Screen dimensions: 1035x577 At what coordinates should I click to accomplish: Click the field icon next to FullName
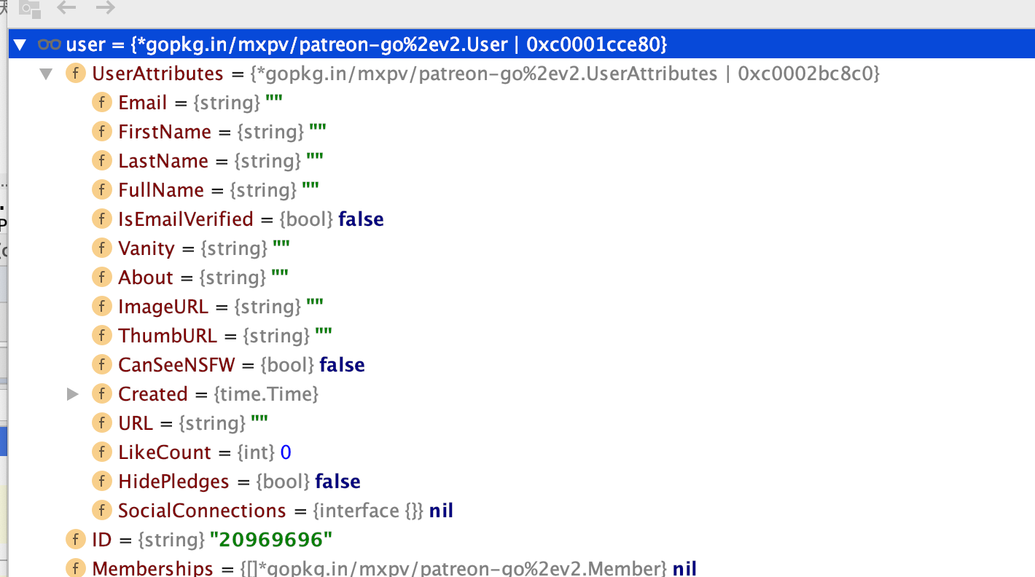point(102,190)
